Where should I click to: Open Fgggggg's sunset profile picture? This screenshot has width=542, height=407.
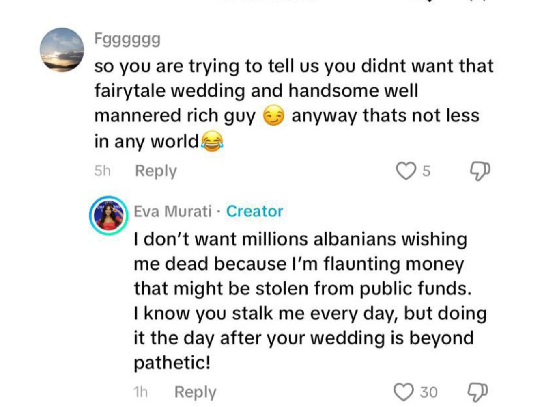click(62, 50)
